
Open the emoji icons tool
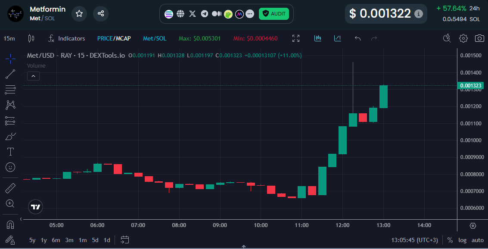(x=10, y=167)
